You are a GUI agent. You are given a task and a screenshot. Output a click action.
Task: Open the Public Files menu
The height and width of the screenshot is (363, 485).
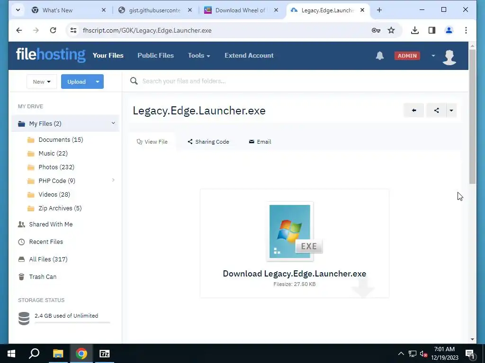pos(155,56)
